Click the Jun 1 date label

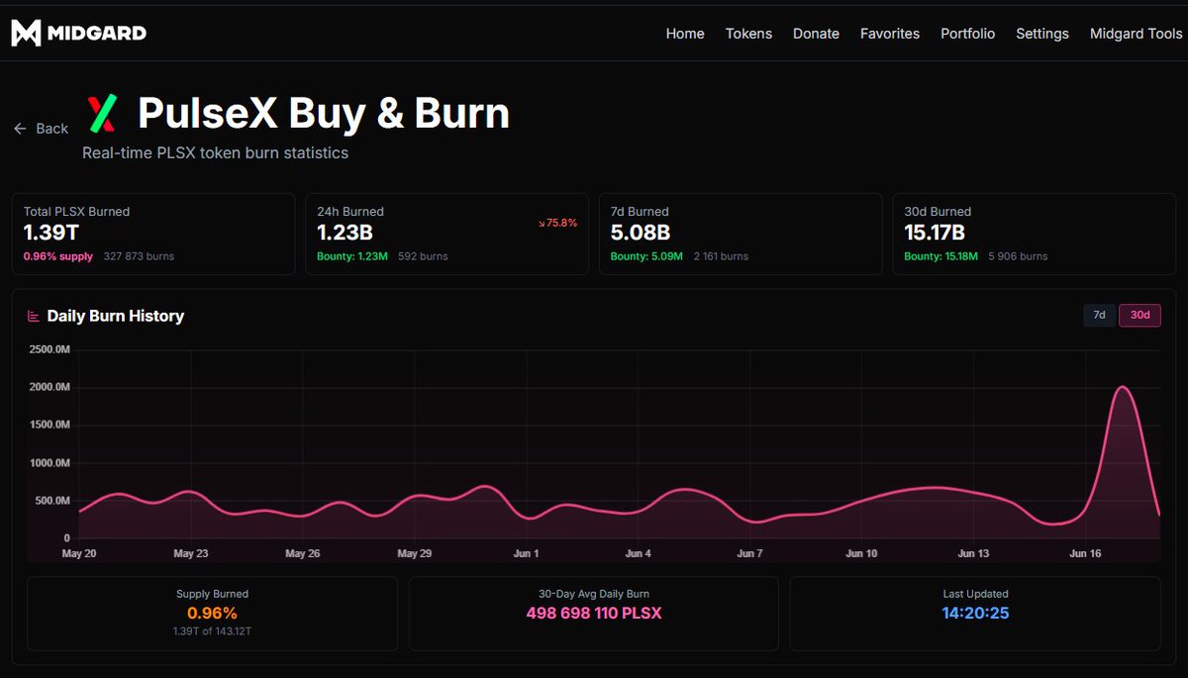[x=527, y=553]
